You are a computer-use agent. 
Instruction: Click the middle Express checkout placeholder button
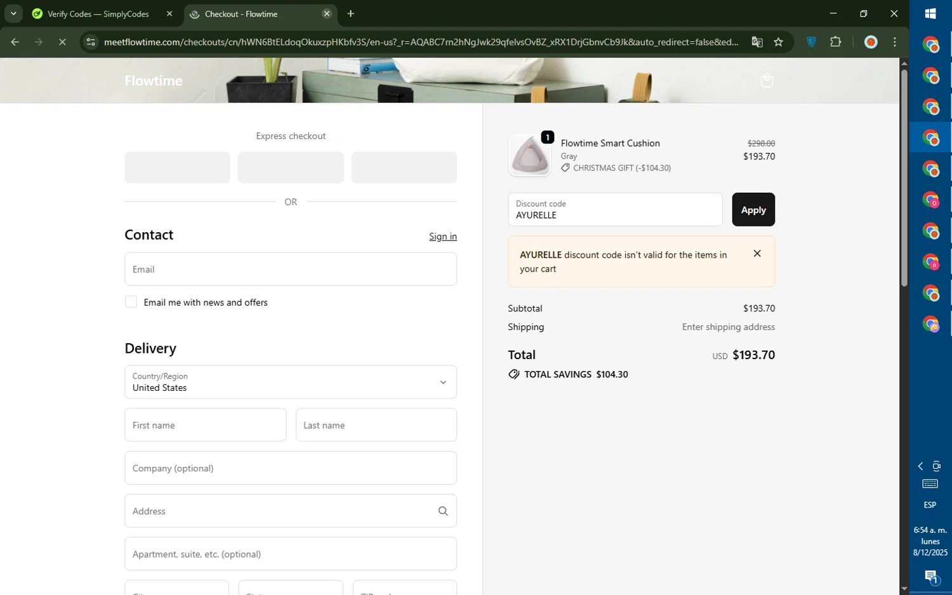pos(291,167)
